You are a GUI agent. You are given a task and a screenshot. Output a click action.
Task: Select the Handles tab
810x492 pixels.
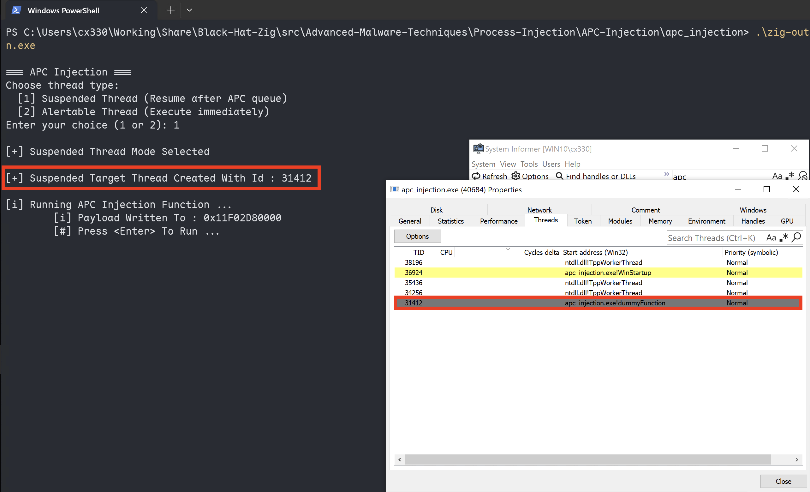753,221
